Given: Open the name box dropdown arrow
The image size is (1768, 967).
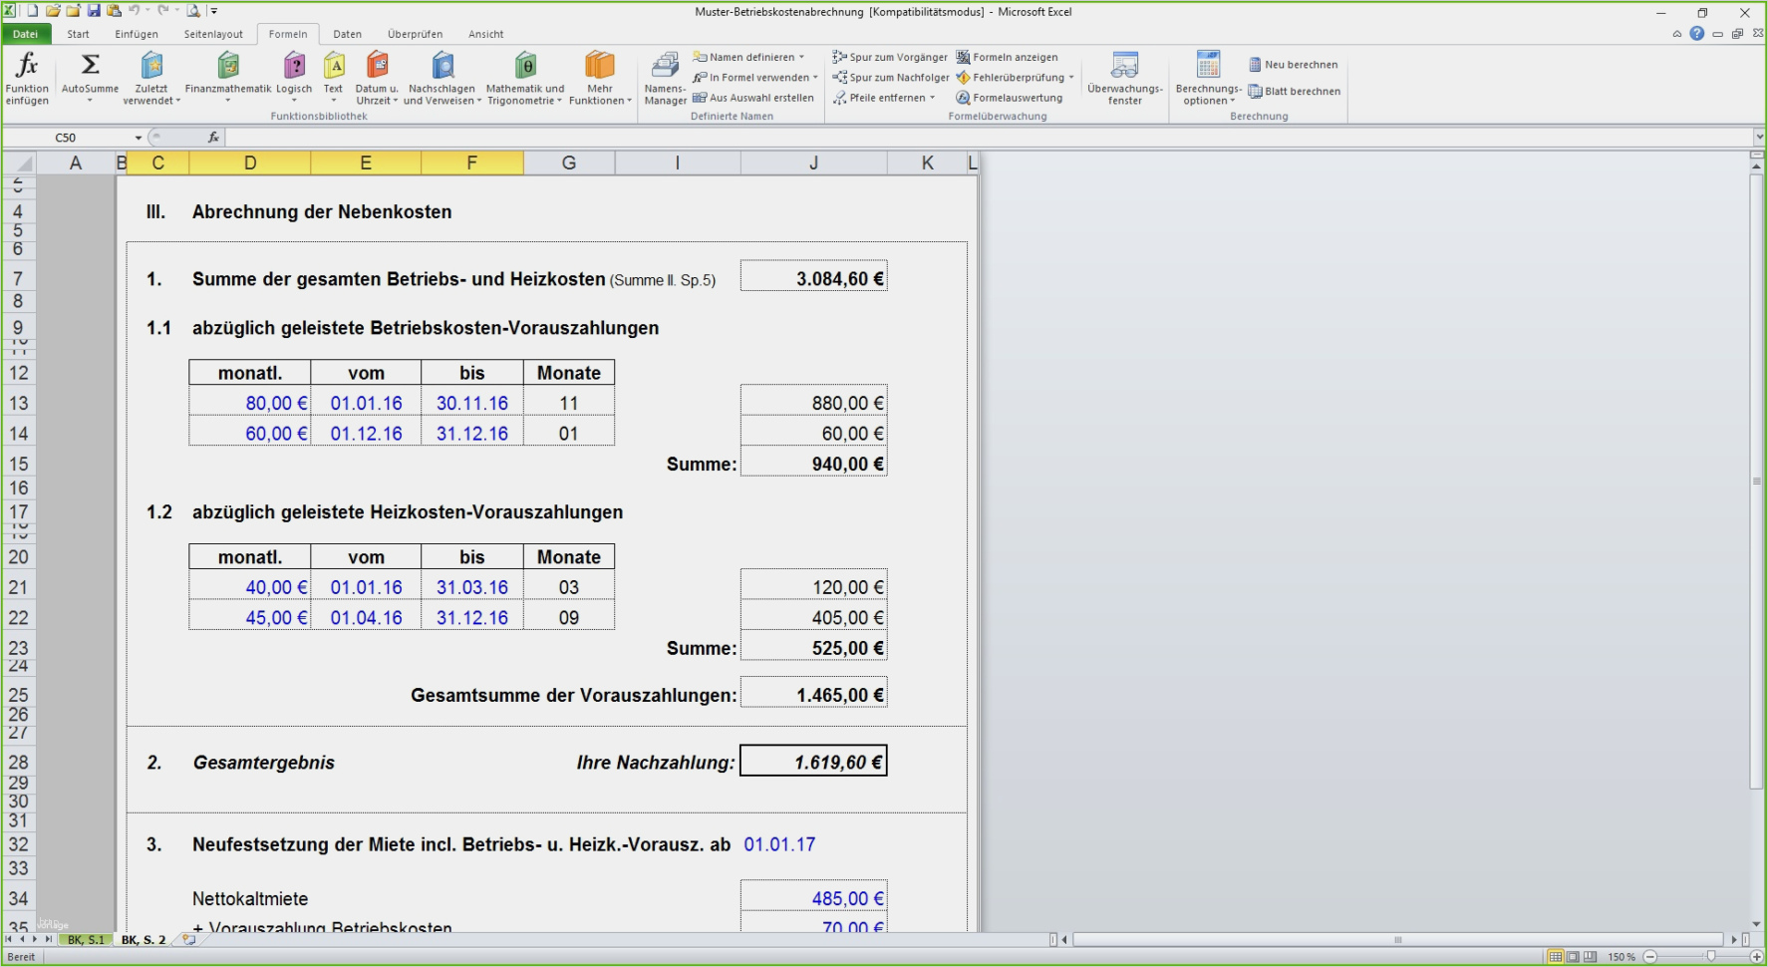Looking at the screenshot, I should click(139, 138).
